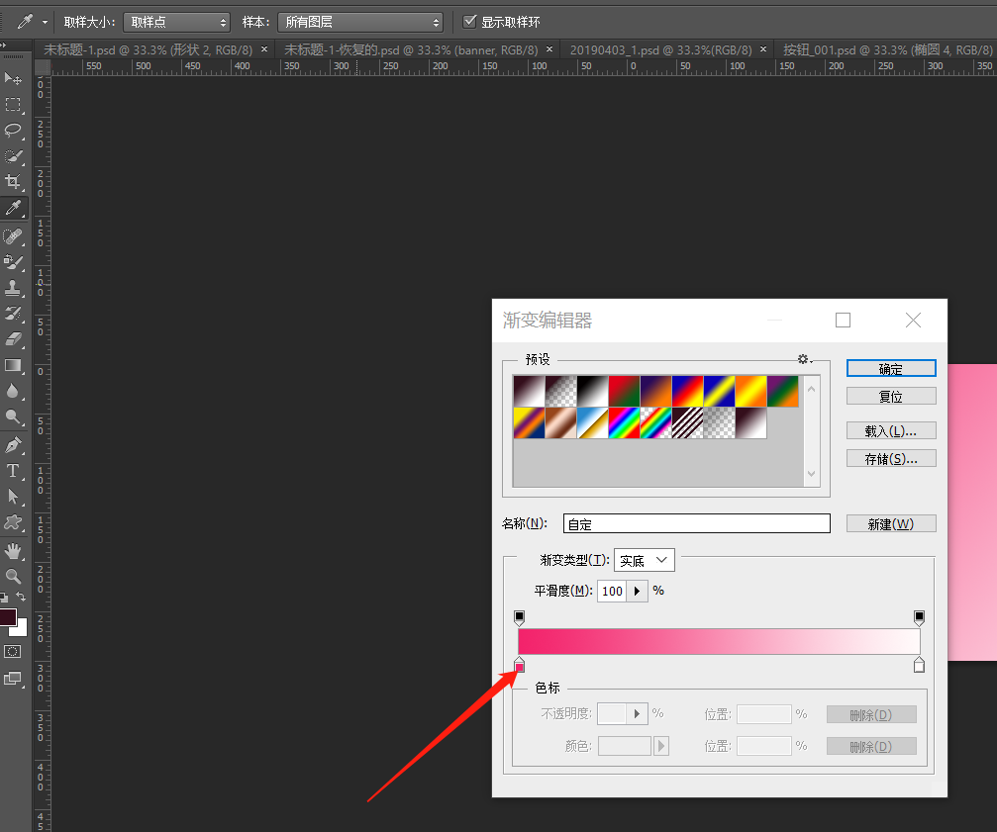Open the gradient presets gear menu
997x832 pixels.
point(804,359)
